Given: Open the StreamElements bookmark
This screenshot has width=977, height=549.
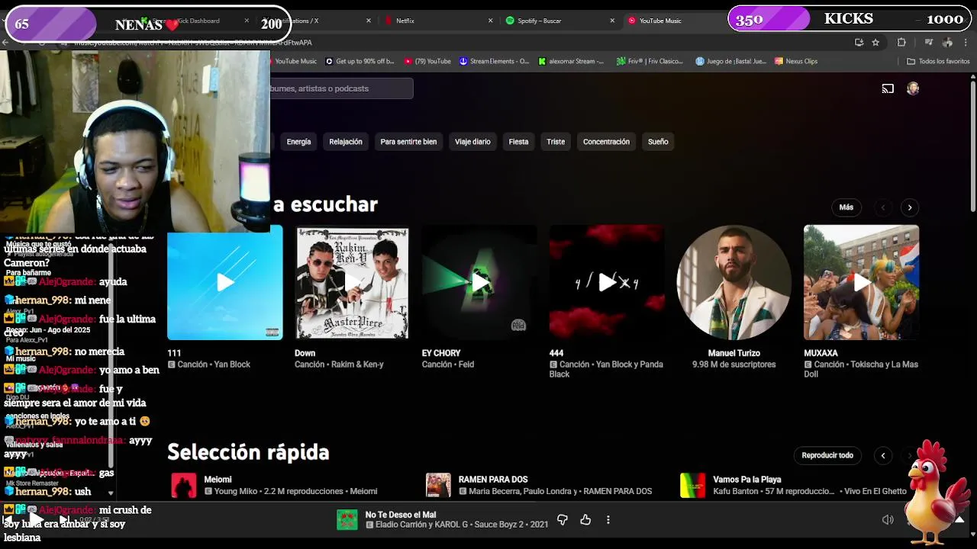Looking at the screenshot, I should pyautogui.click(x=494, y=61).
